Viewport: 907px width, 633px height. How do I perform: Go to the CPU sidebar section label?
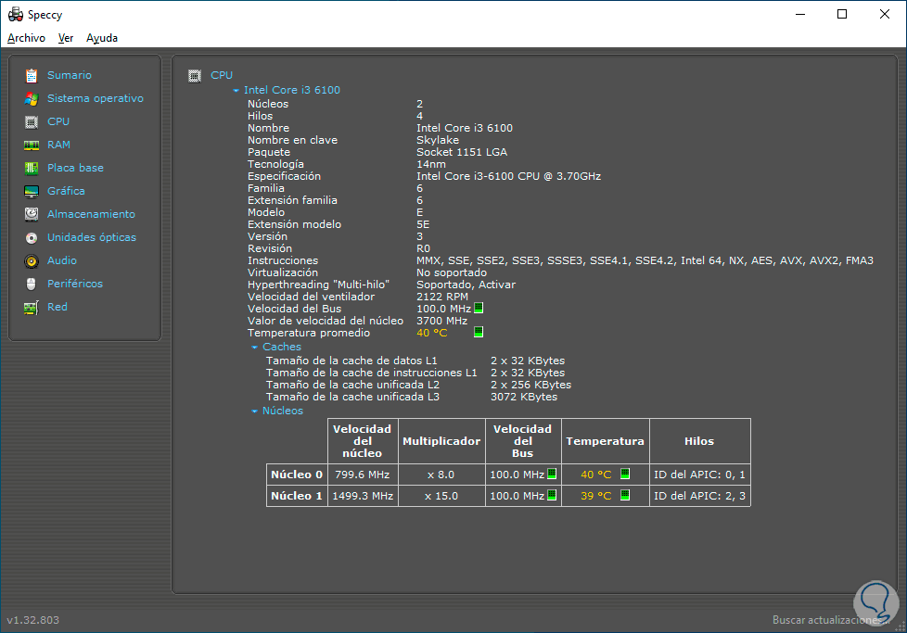point(58,121)
